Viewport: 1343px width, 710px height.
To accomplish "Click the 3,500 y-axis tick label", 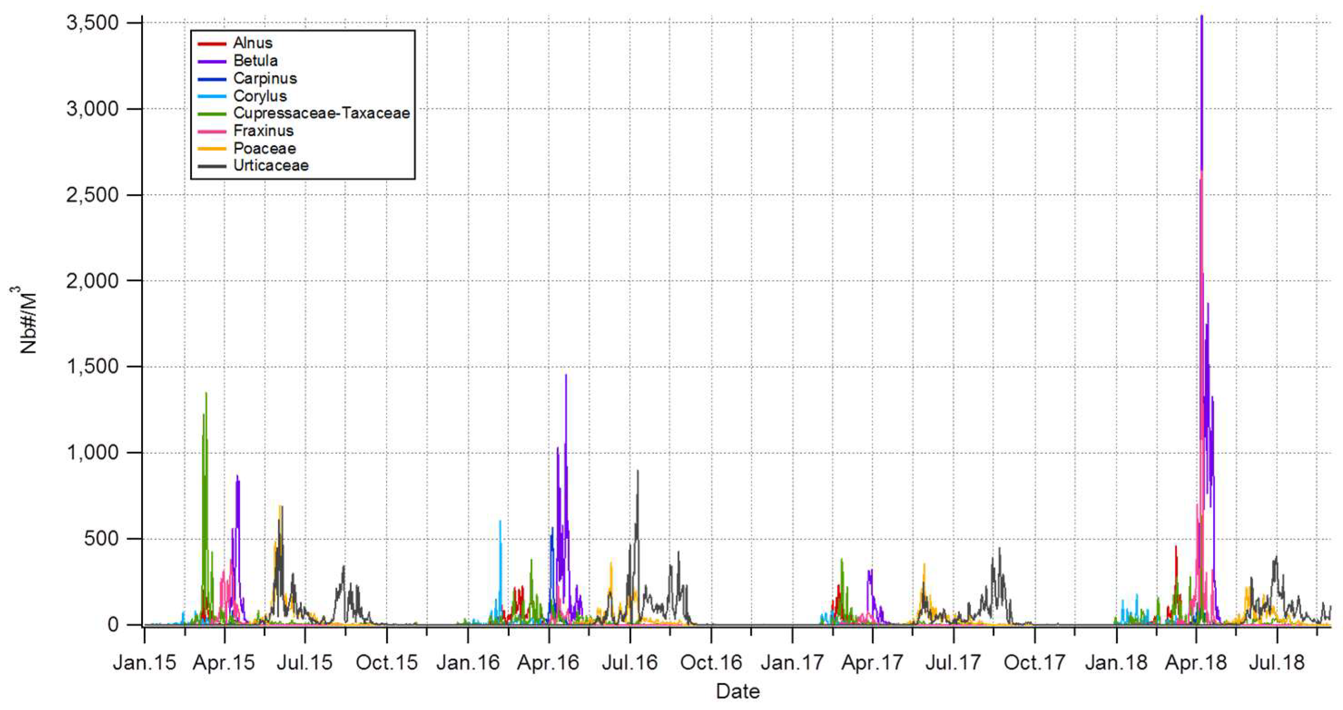I will tap(92, 23).
